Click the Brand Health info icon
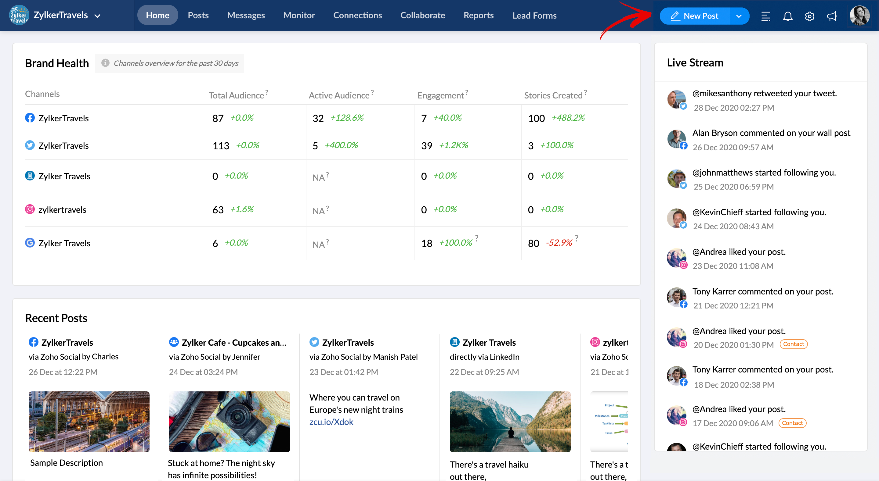This screenshot has height=481, width=879. click(105, 63)
